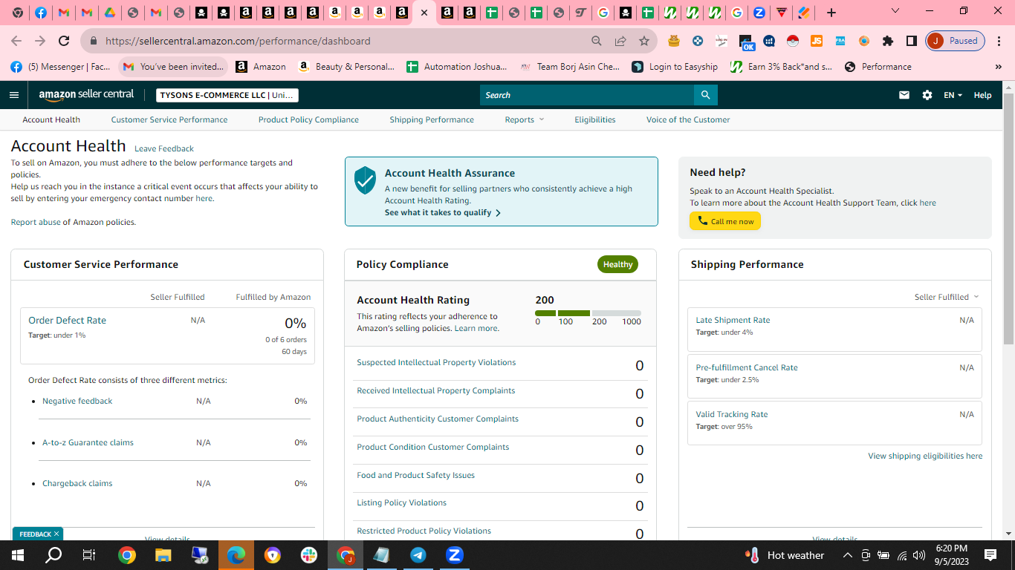The height and width of the screenshot is (570, 1015).
Task: Open the Seller Fulfilled dropdown in Shipping Performance
Action: [947, 297]
